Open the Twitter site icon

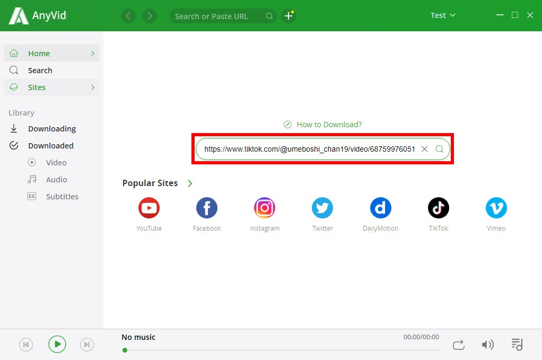[x=322, y=208]
